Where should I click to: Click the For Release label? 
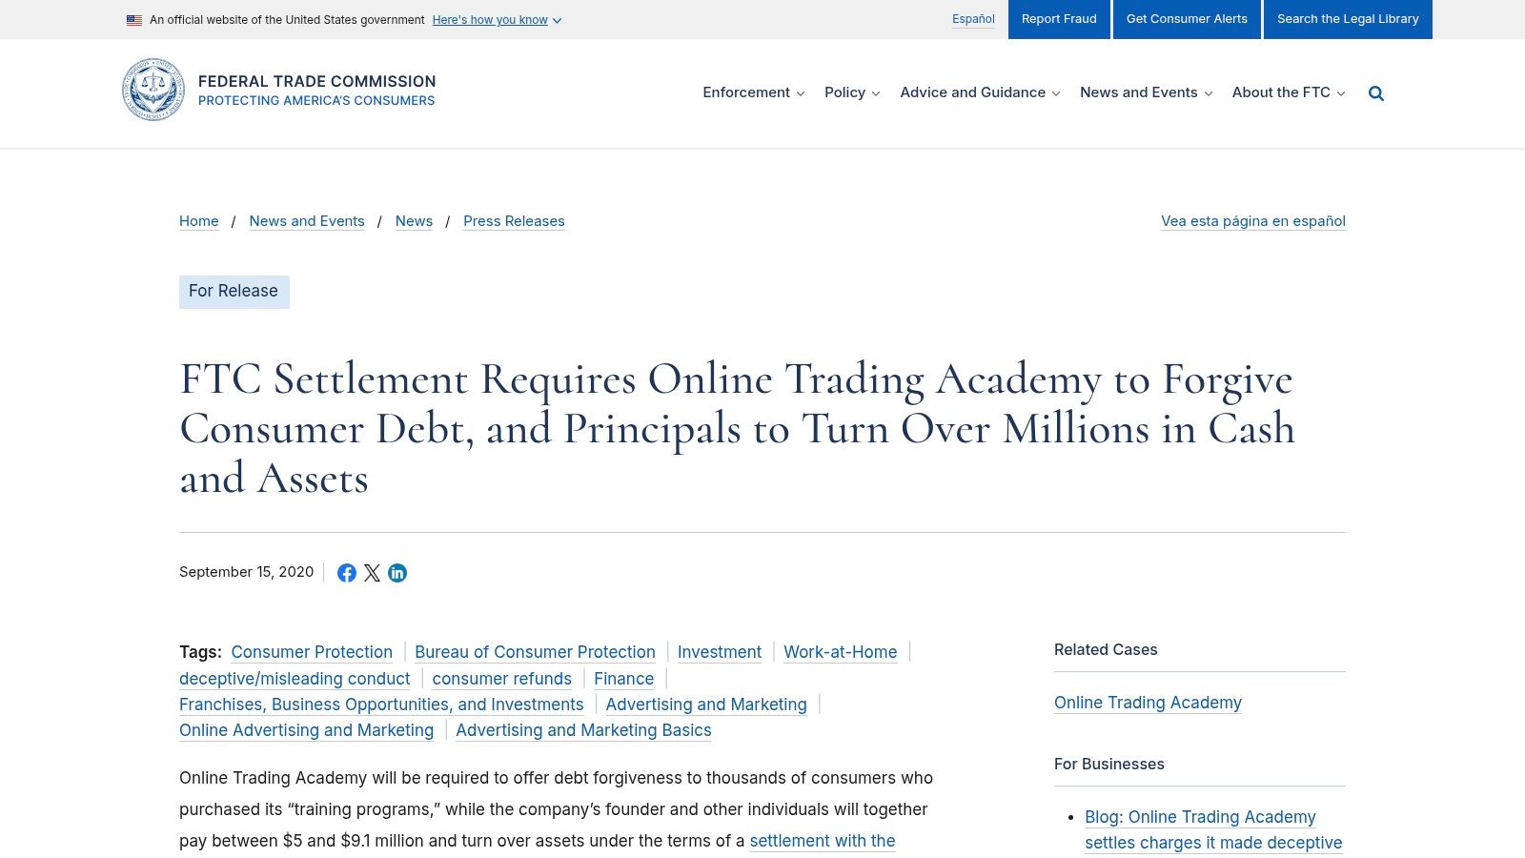pos(234,292)
